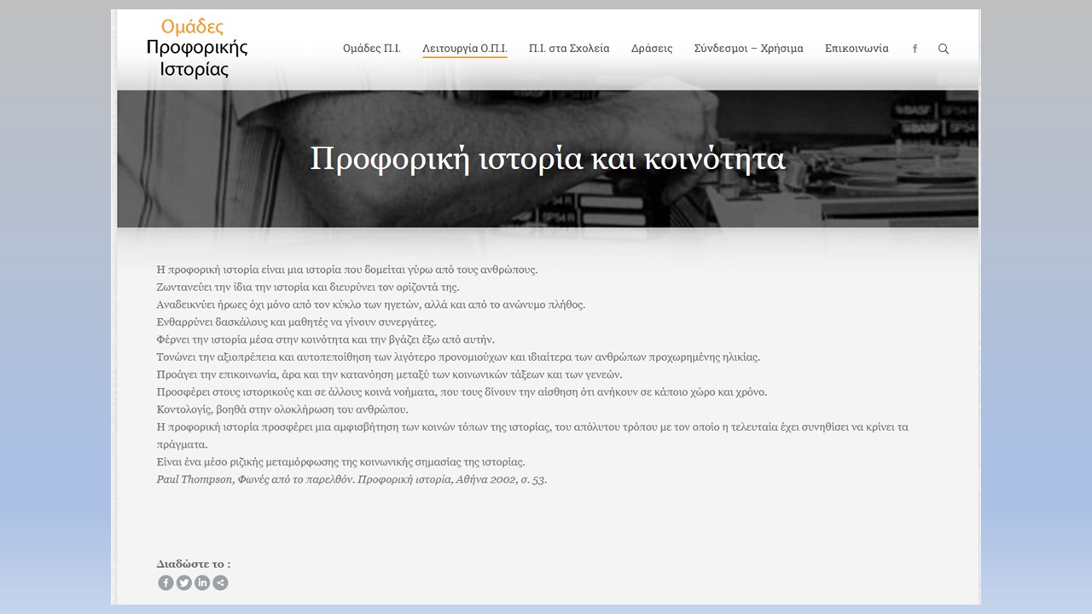Open the Δράσεις menu item

[651, 49]
